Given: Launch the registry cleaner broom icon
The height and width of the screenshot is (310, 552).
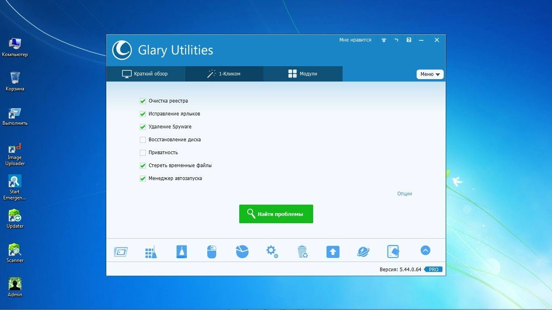Looking at the screenshot, I should tap(151, 252).
